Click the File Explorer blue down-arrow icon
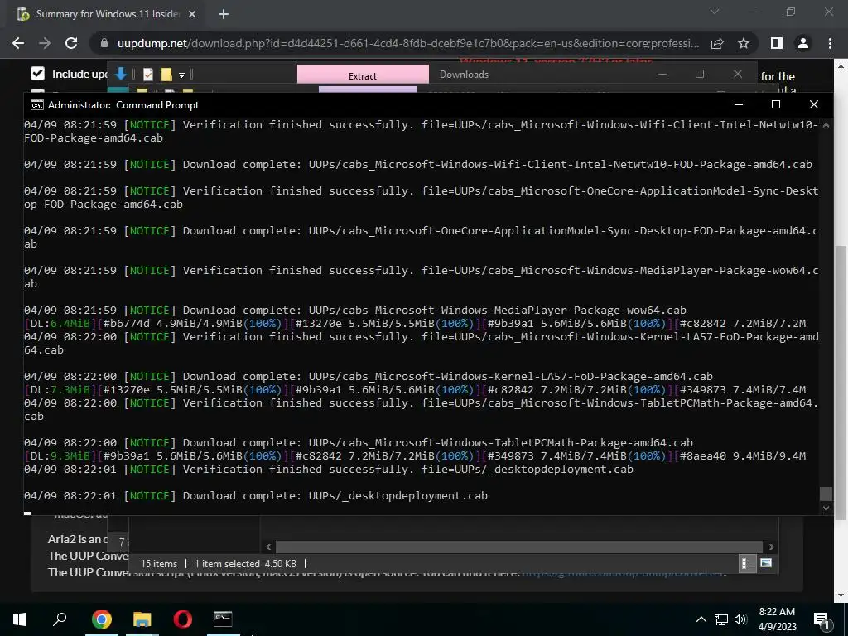 (x=121, y=74)
